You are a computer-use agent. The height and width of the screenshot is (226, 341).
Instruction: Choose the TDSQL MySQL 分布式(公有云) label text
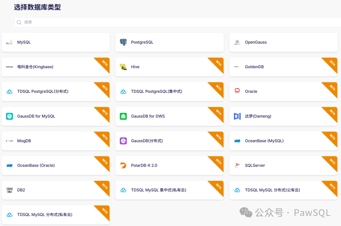[x=272, y=190]
